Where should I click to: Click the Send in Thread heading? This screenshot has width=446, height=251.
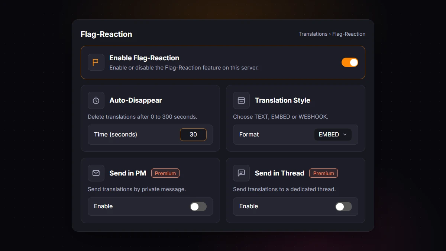click(279, 173)
